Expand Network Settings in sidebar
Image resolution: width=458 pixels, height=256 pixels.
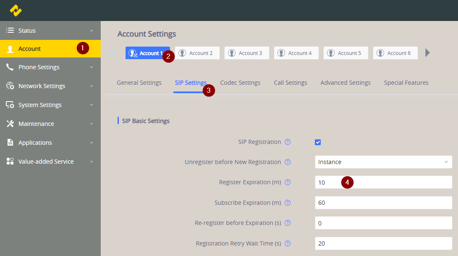click(50, 86)
